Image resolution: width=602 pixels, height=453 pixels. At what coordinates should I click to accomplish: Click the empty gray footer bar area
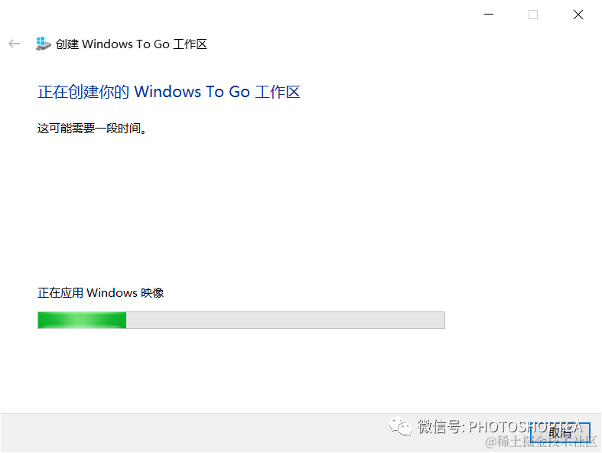click(x=192, y=432)
